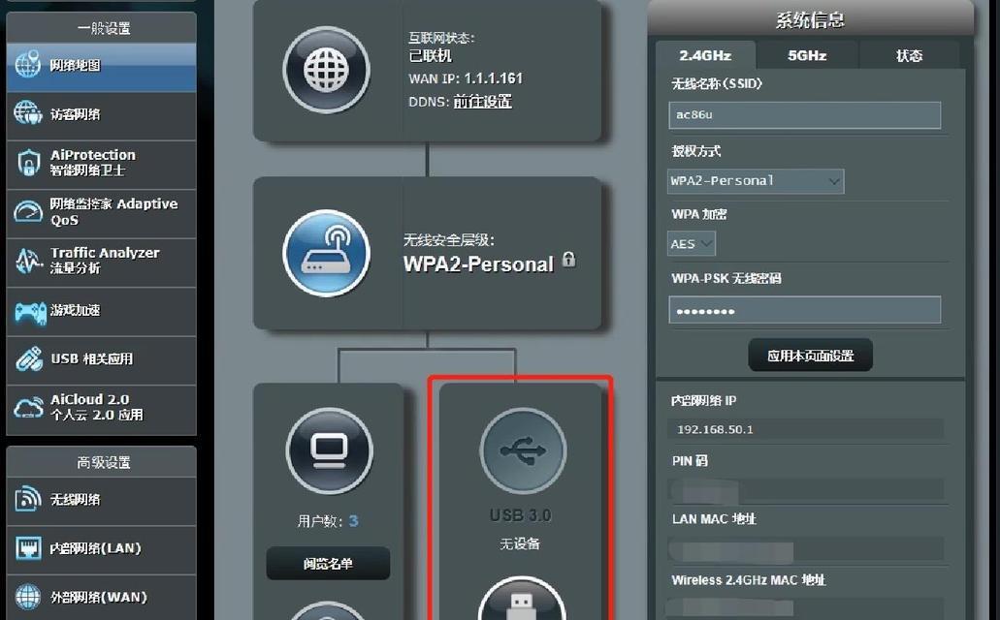Image resolution: width=1000 pixels, height=620 pixels.
Task: Click the USB stick icon below USB 3.0
Action: 522,599
